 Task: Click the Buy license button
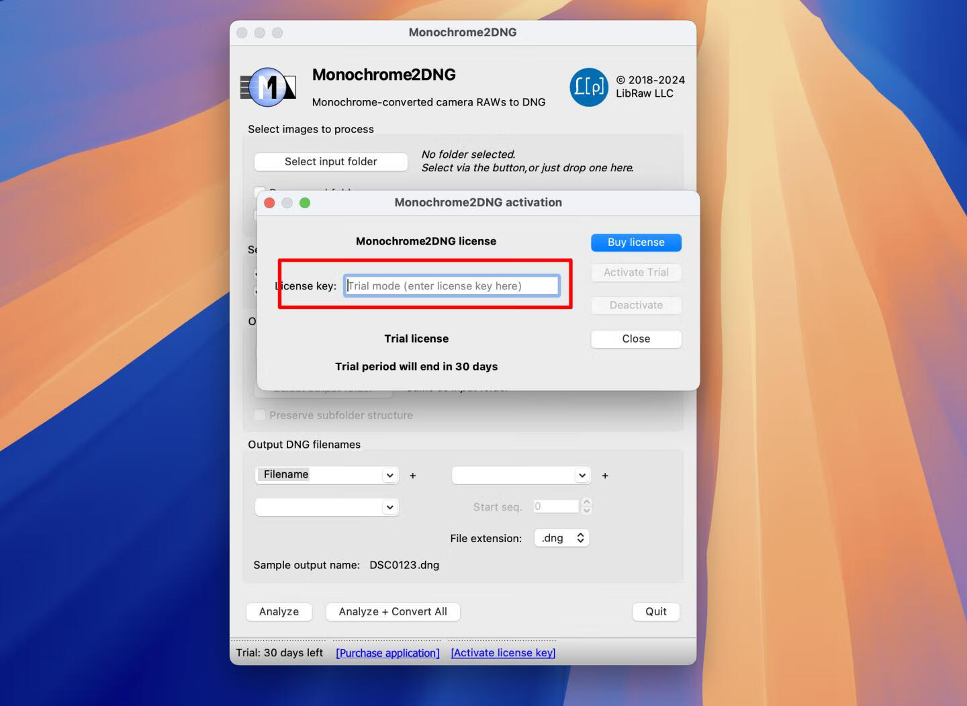[x=636, y=242]
